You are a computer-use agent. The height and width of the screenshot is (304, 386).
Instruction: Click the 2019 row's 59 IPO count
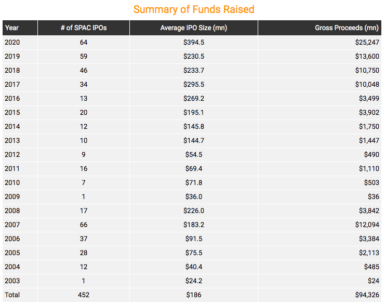tap(84, 56)
